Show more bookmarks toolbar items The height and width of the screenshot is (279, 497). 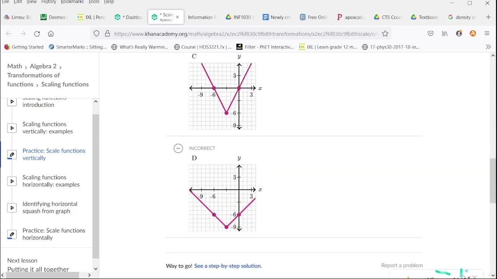(488, 47)
